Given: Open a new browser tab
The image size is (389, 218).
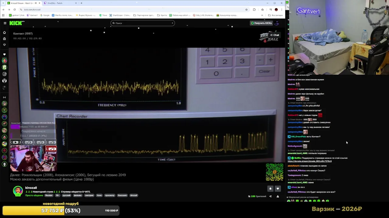Looking at the screenshot, I should [81, 3].
